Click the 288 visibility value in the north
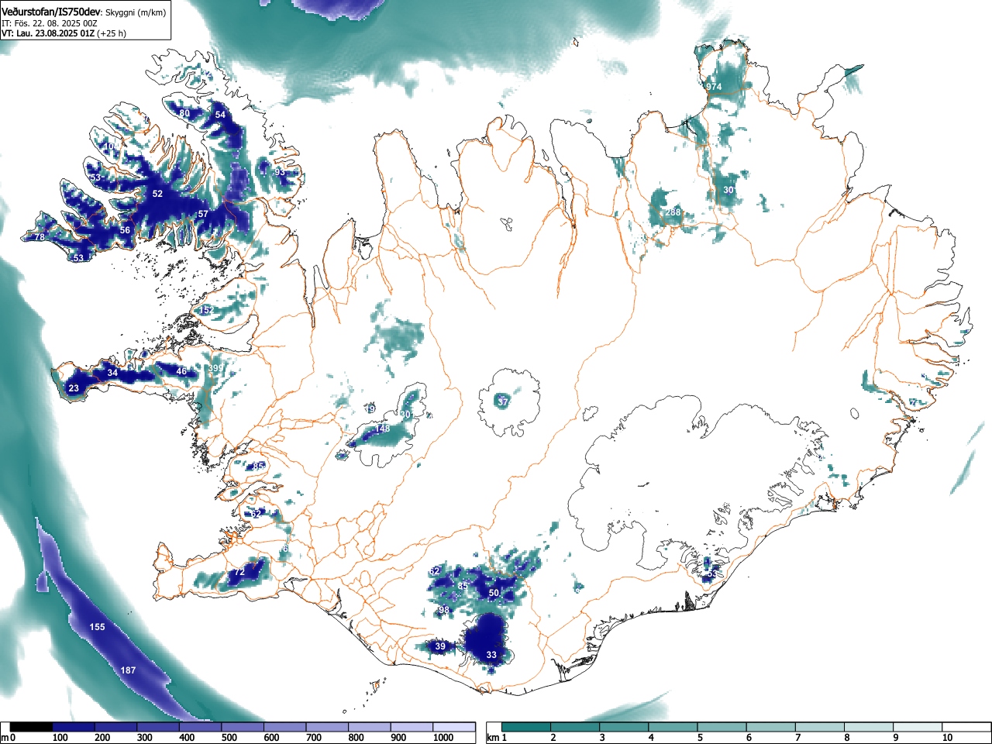 click(x=673, y=212)
